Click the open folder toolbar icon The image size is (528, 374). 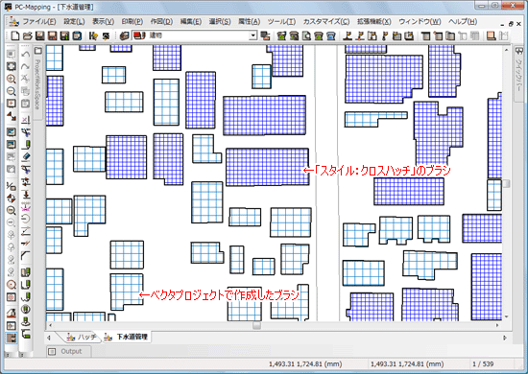[27, 35]
